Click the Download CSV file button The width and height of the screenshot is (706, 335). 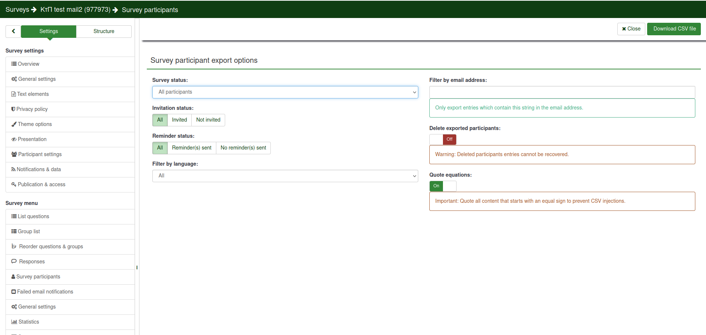click(674, 29)
